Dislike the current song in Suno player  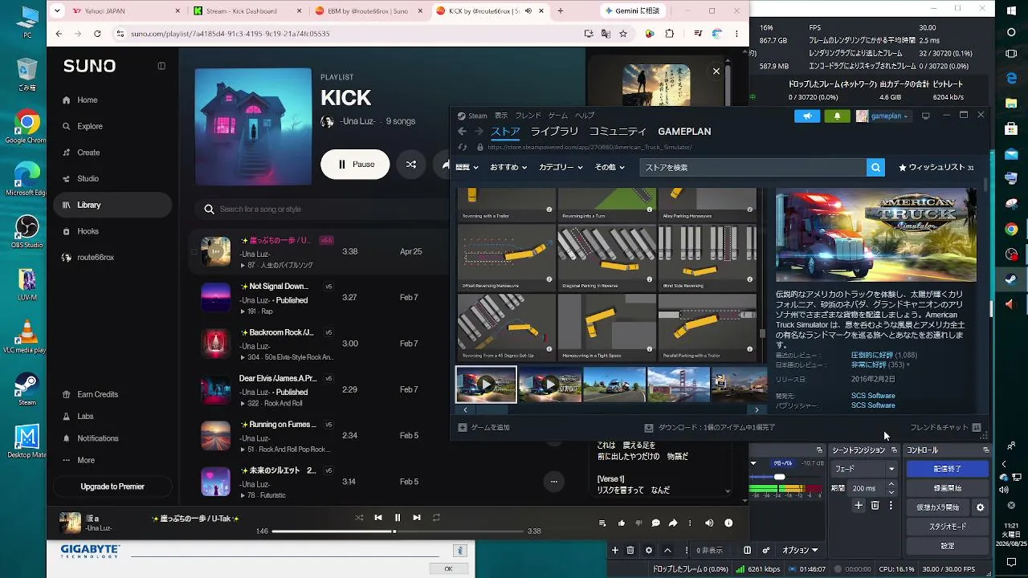coord(638,523)
